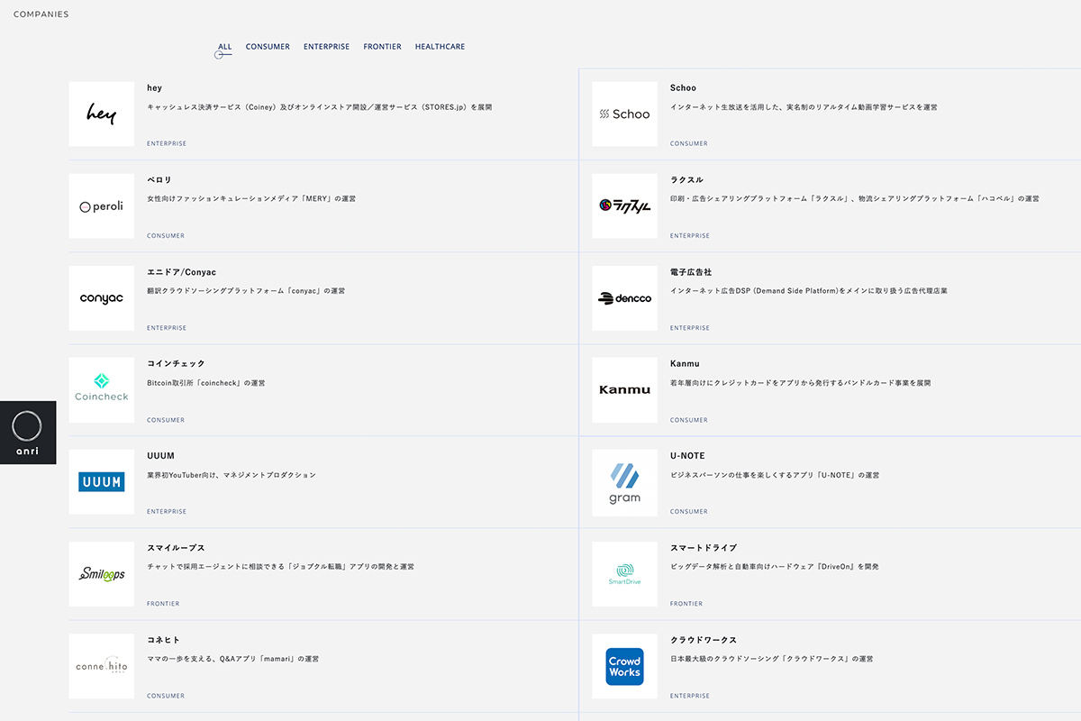Open the Schoo logo thumbnail
The height and width of the screenshot is (721, 1081).
click(624, 114)
